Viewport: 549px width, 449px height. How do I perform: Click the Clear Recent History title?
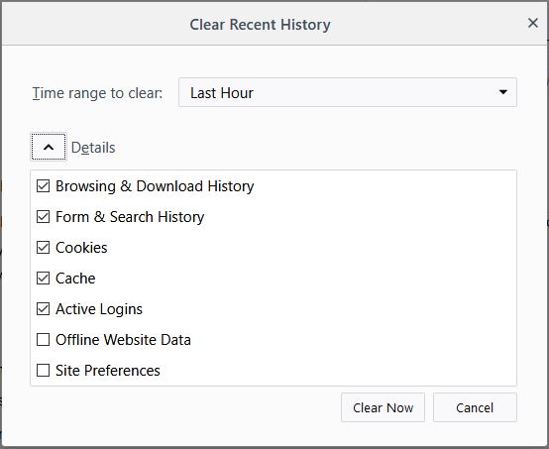261,25
